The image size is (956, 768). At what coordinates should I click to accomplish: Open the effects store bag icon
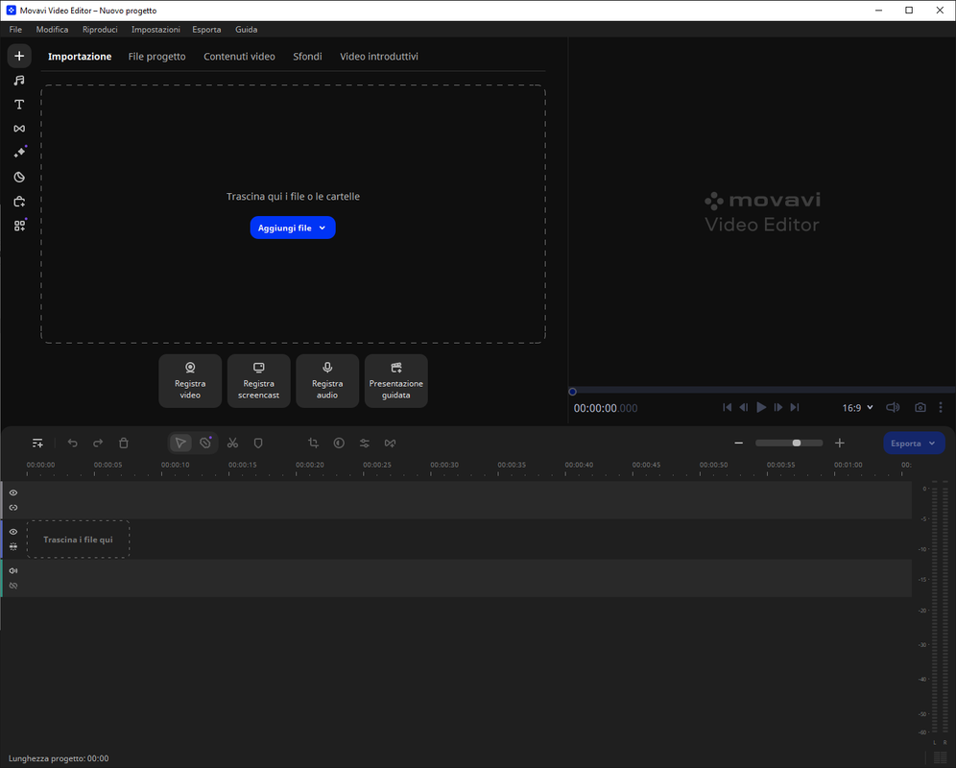pos(19,202)
